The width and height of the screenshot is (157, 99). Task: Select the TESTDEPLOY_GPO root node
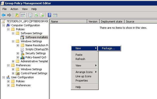pyautogui.click(x=27, y=21)
